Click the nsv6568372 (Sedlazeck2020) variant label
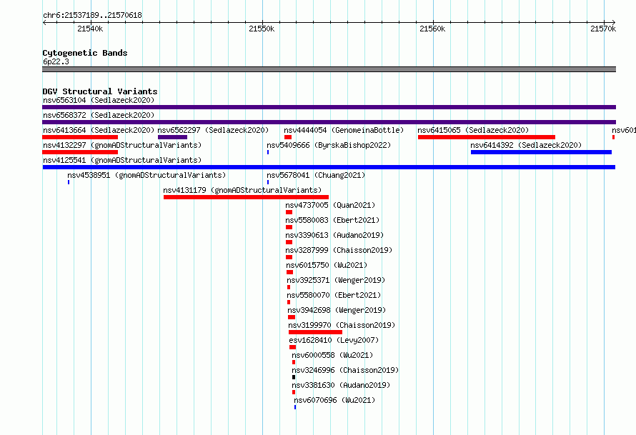 [99, 115]
